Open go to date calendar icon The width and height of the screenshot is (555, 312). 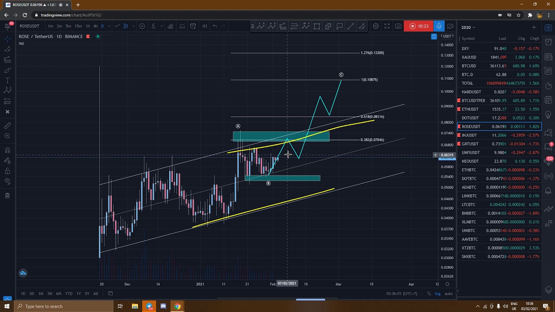[110, 294]
